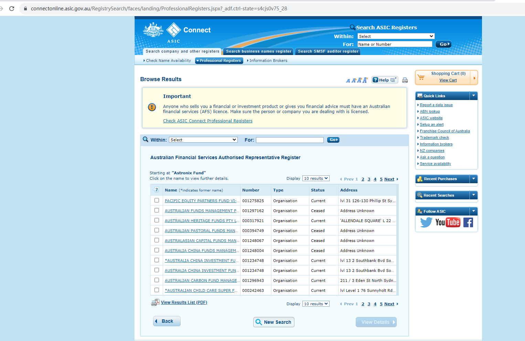Tick checkbox for Pacific Equity Partners Fund
The height and width of the screenshot is (341, 525).
pyautogui.click(x=157, y=200)
